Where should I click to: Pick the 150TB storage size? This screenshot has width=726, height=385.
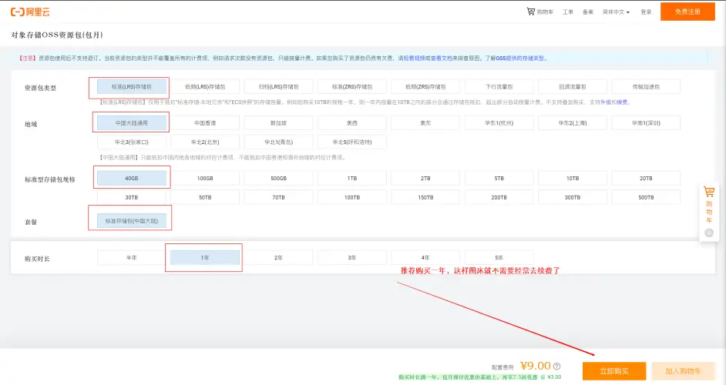(x=425, y=197)
